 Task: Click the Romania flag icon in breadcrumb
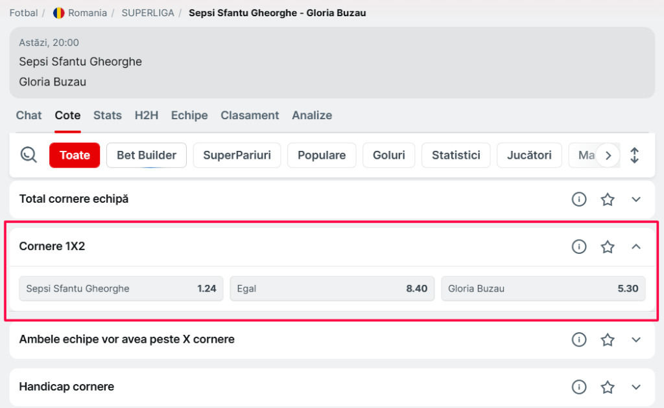[59, 13]
